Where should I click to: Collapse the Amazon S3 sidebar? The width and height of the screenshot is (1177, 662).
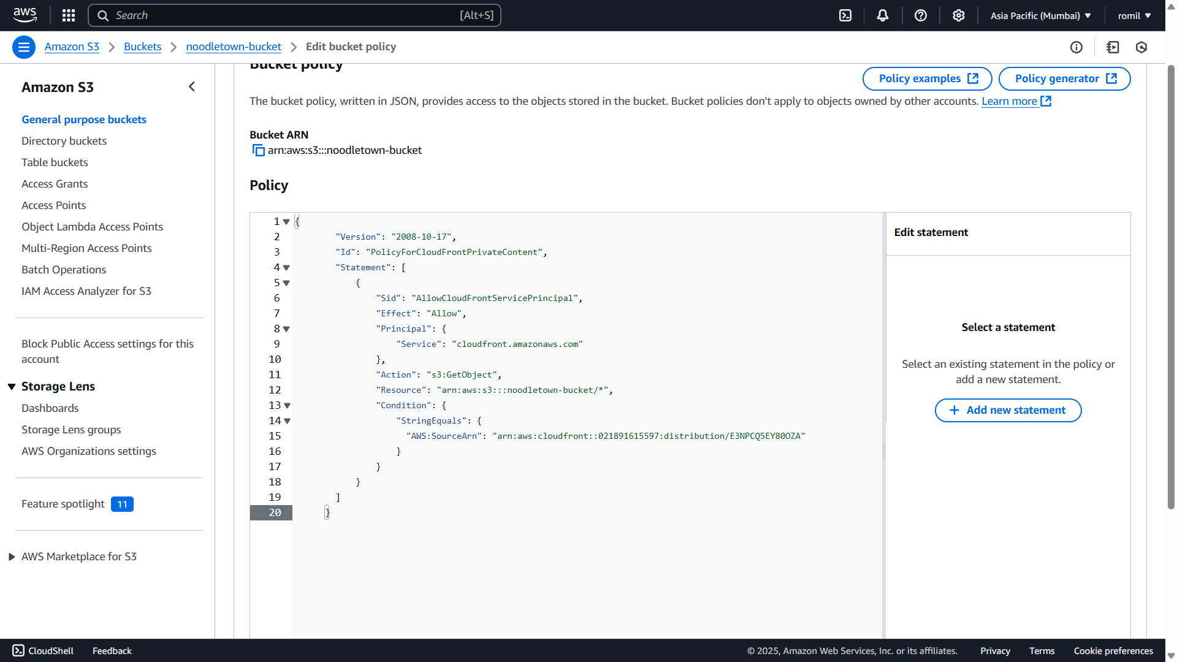coord(192,87)
